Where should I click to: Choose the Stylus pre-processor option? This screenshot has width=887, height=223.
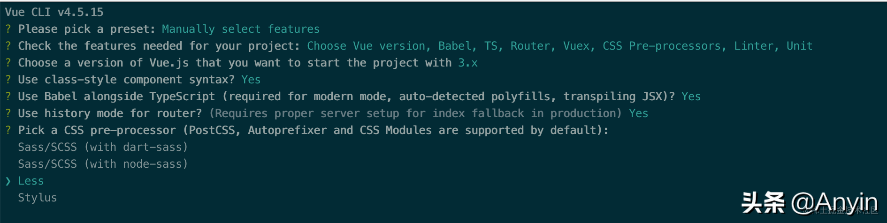pos(37,198)
